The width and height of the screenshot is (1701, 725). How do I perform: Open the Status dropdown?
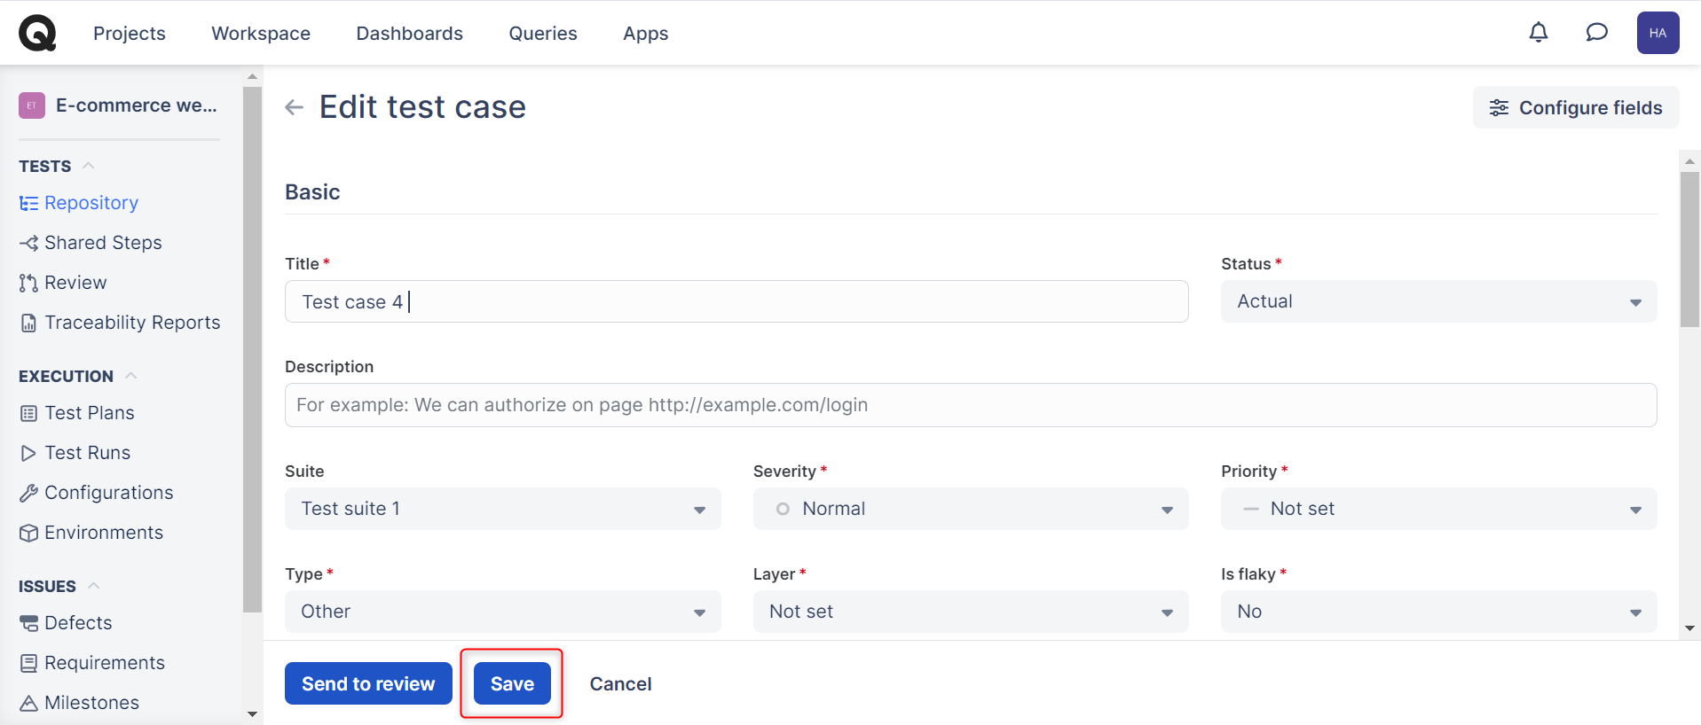(x=1437, y=301)
